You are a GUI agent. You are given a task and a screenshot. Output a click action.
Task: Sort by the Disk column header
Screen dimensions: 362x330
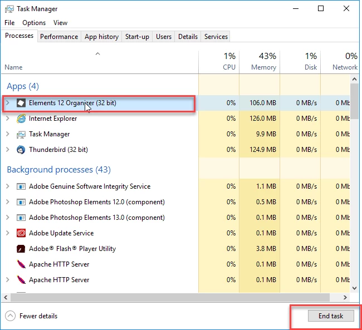300,62
